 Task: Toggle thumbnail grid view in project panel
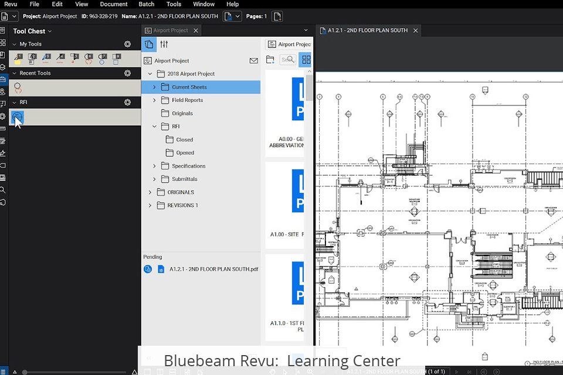click(x=306, y=60)
